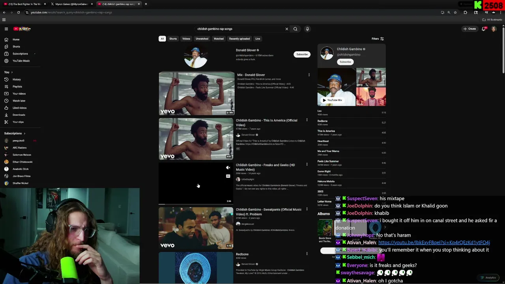Viewport: 505px width, 284px height.
Task: Select the Unwatched filter chip
Action: click(202, 39)
